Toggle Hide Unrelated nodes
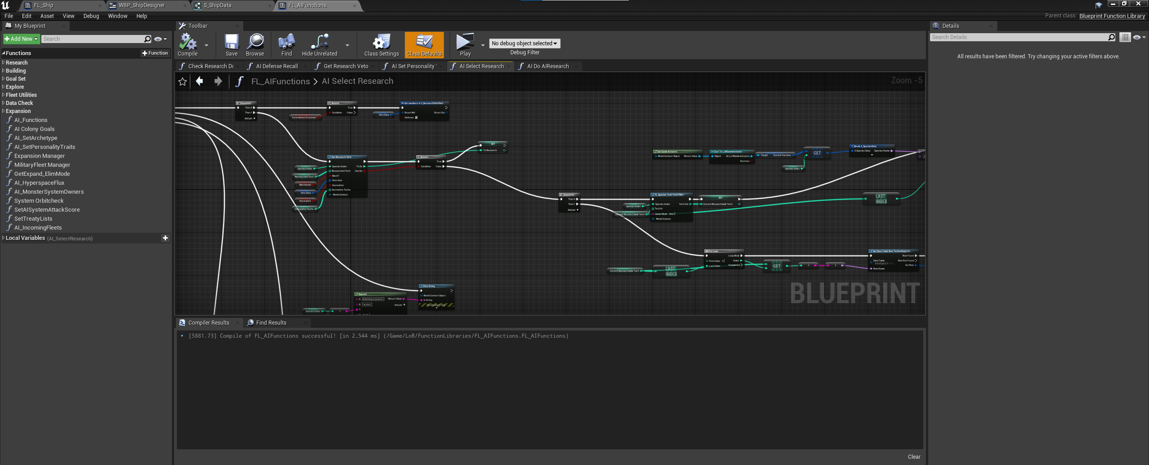The image size is (1149, 465). (x=319, y=42)
